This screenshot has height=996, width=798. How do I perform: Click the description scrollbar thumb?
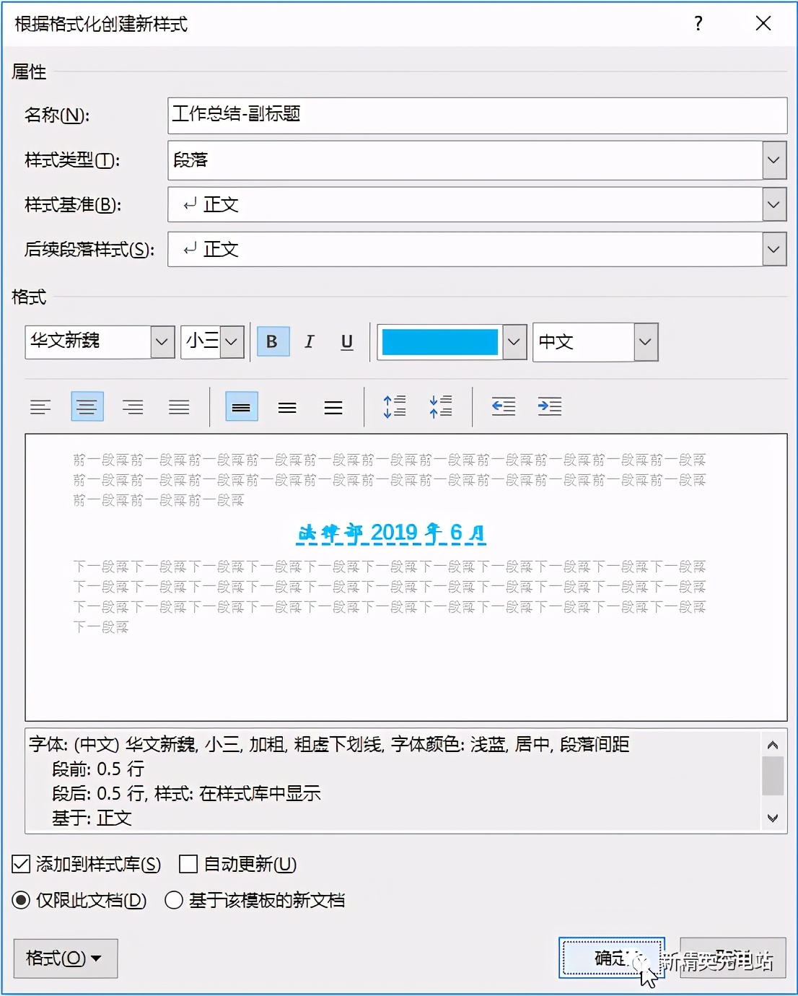click(773, 776)
